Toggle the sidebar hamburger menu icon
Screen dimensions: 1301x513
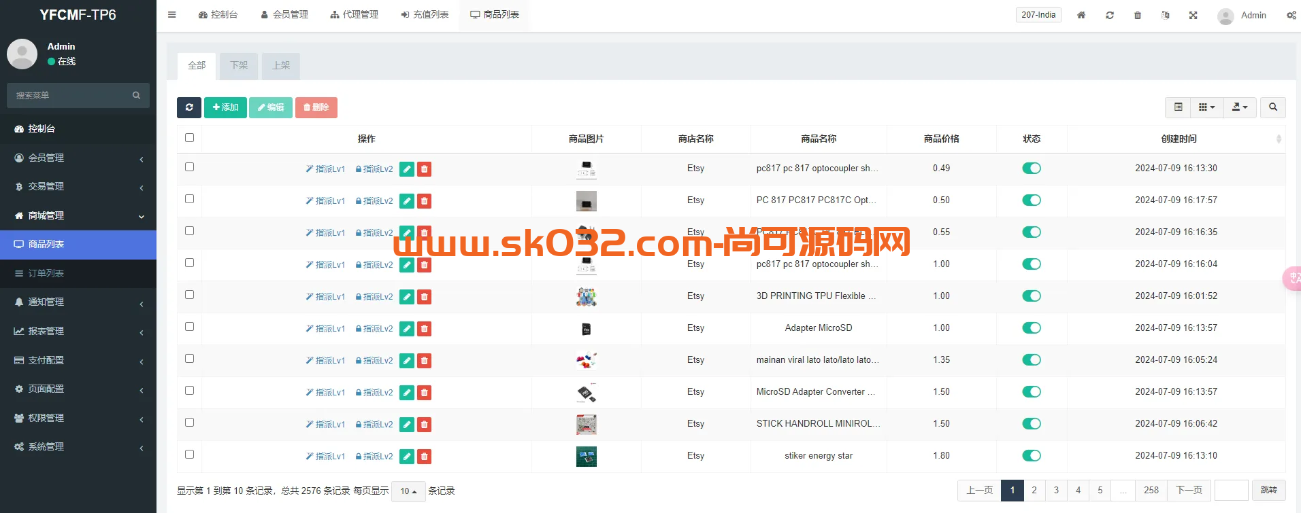point(172,15)
